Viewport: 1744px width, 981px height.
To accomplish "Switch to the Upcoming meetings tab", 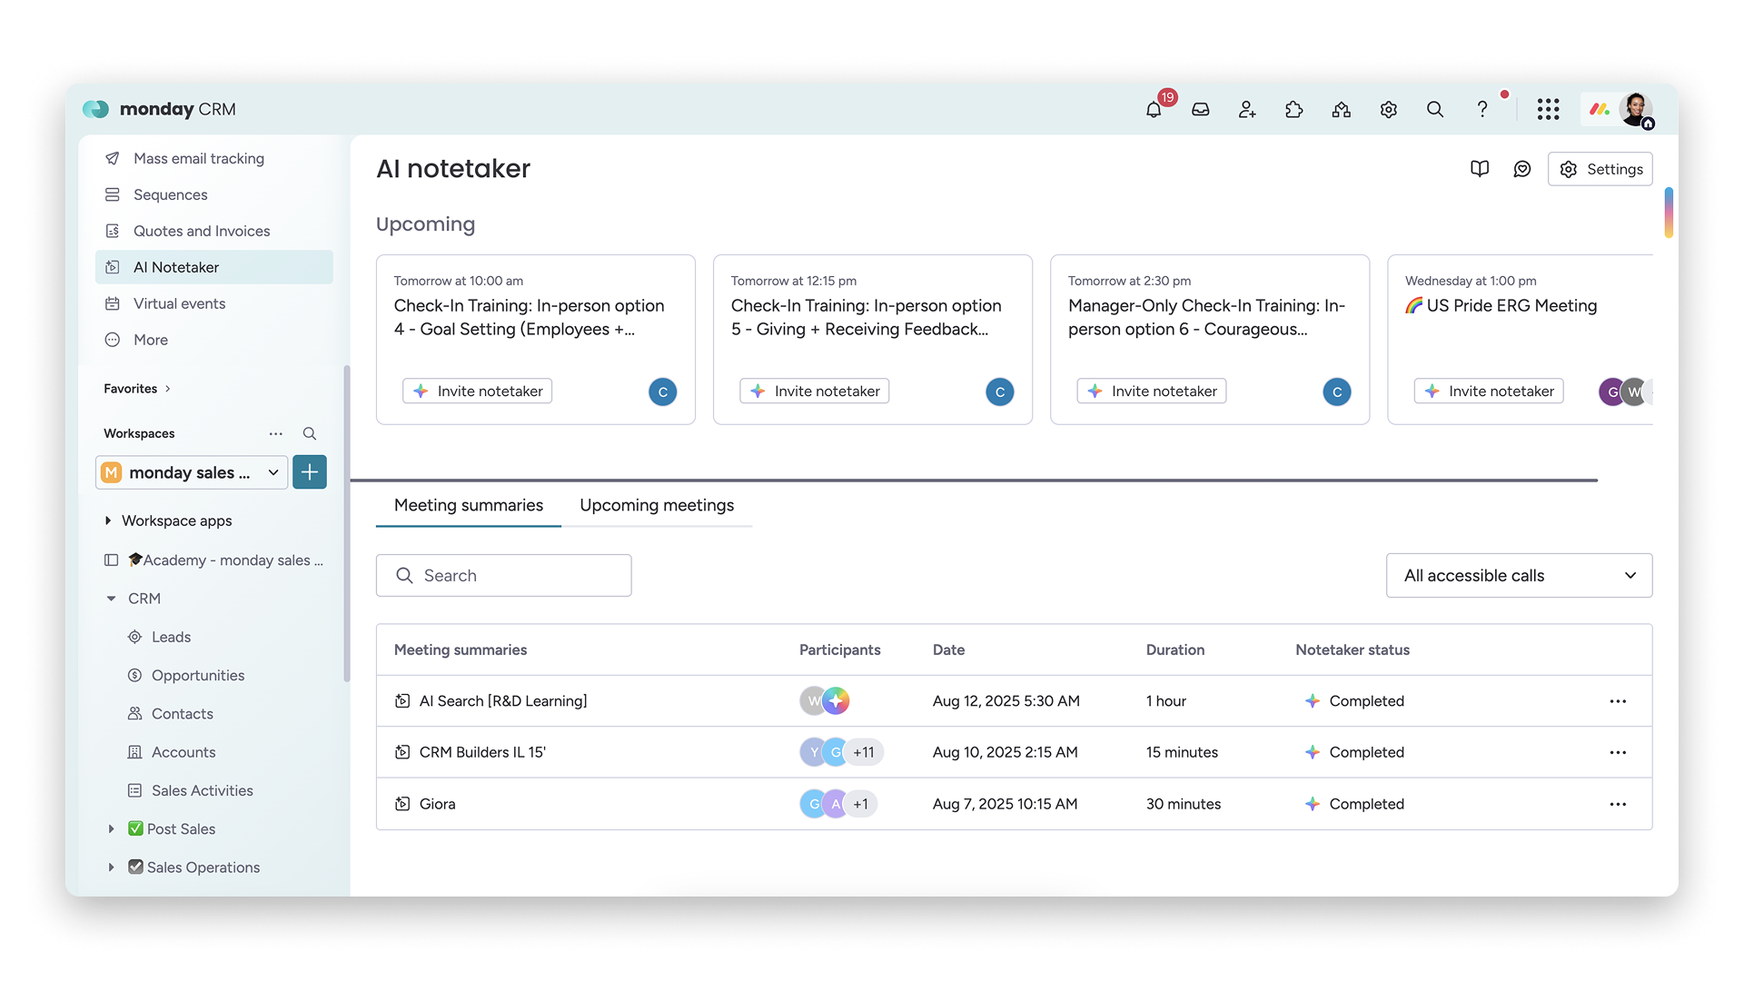I will coord(657,505).
